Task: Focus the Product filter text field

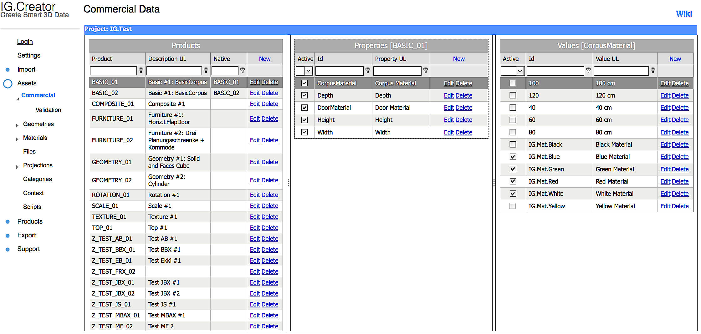Action: click(113, 71)
